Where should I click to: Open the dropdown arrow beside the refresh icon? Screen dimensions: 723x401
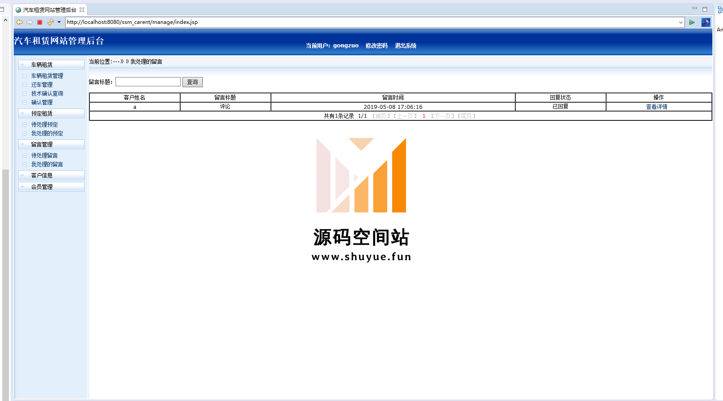click(x=59, y=22)
